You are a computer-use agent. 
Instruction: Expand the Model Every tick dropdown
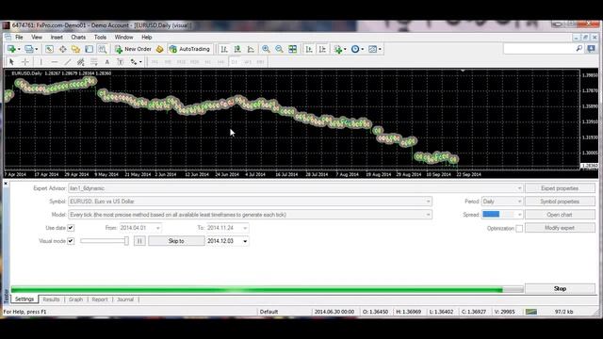428,215
